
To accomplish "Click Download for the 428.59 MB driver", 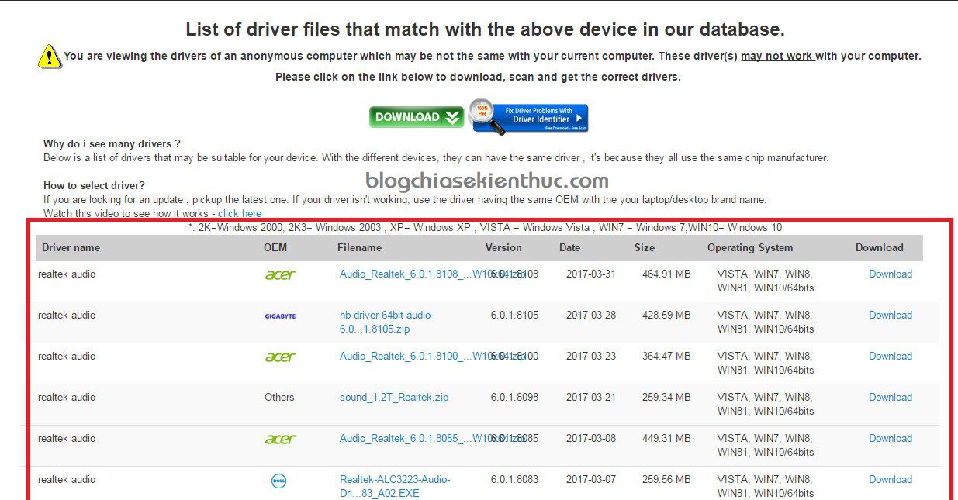I will 891,315.
